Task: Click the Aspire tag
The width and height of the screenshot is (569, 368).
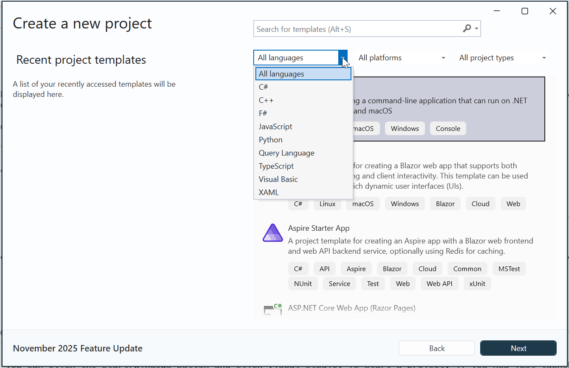Action: click(x=356, y=269)
